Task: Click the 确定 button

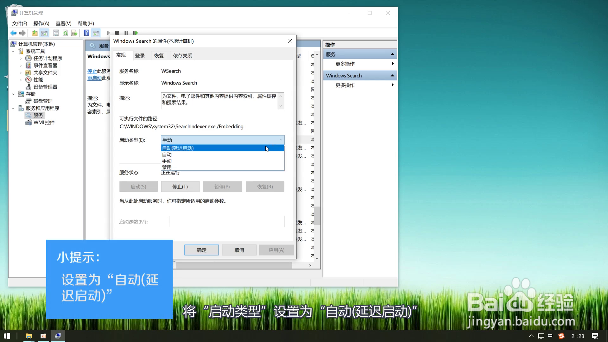Action: 201,250
